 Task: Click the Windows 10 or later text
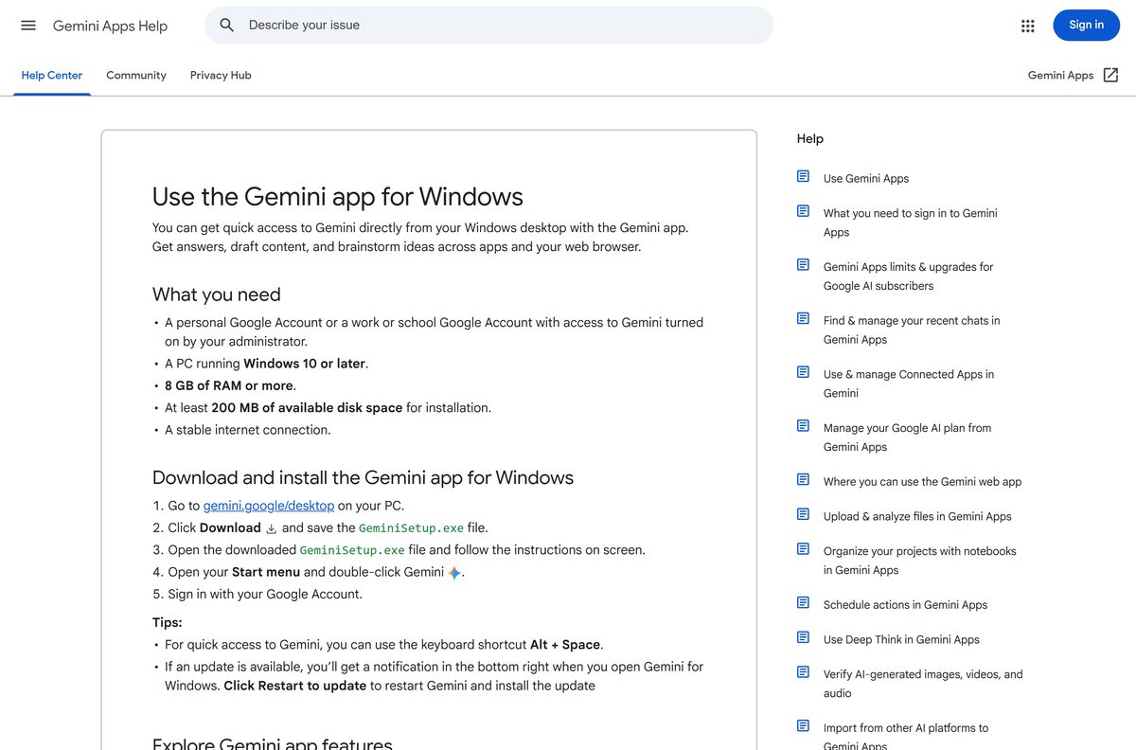tap(305, 364)
